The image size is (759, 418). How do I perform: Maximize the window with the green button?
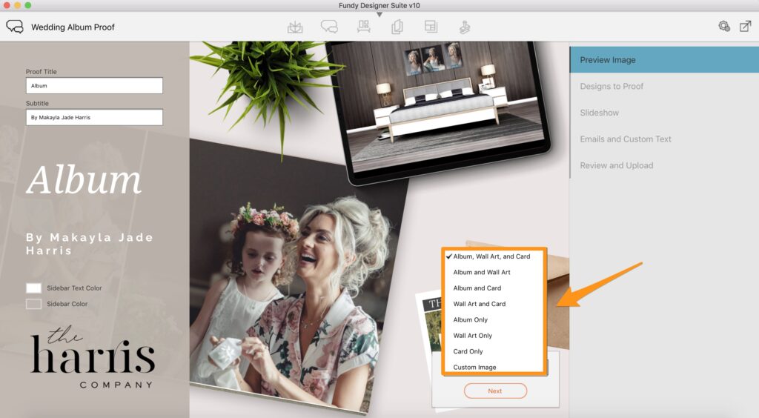click(28, 5)
